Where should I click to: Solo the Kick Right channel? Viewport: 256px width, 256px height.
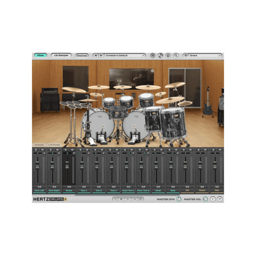click(x=51, y=150)
